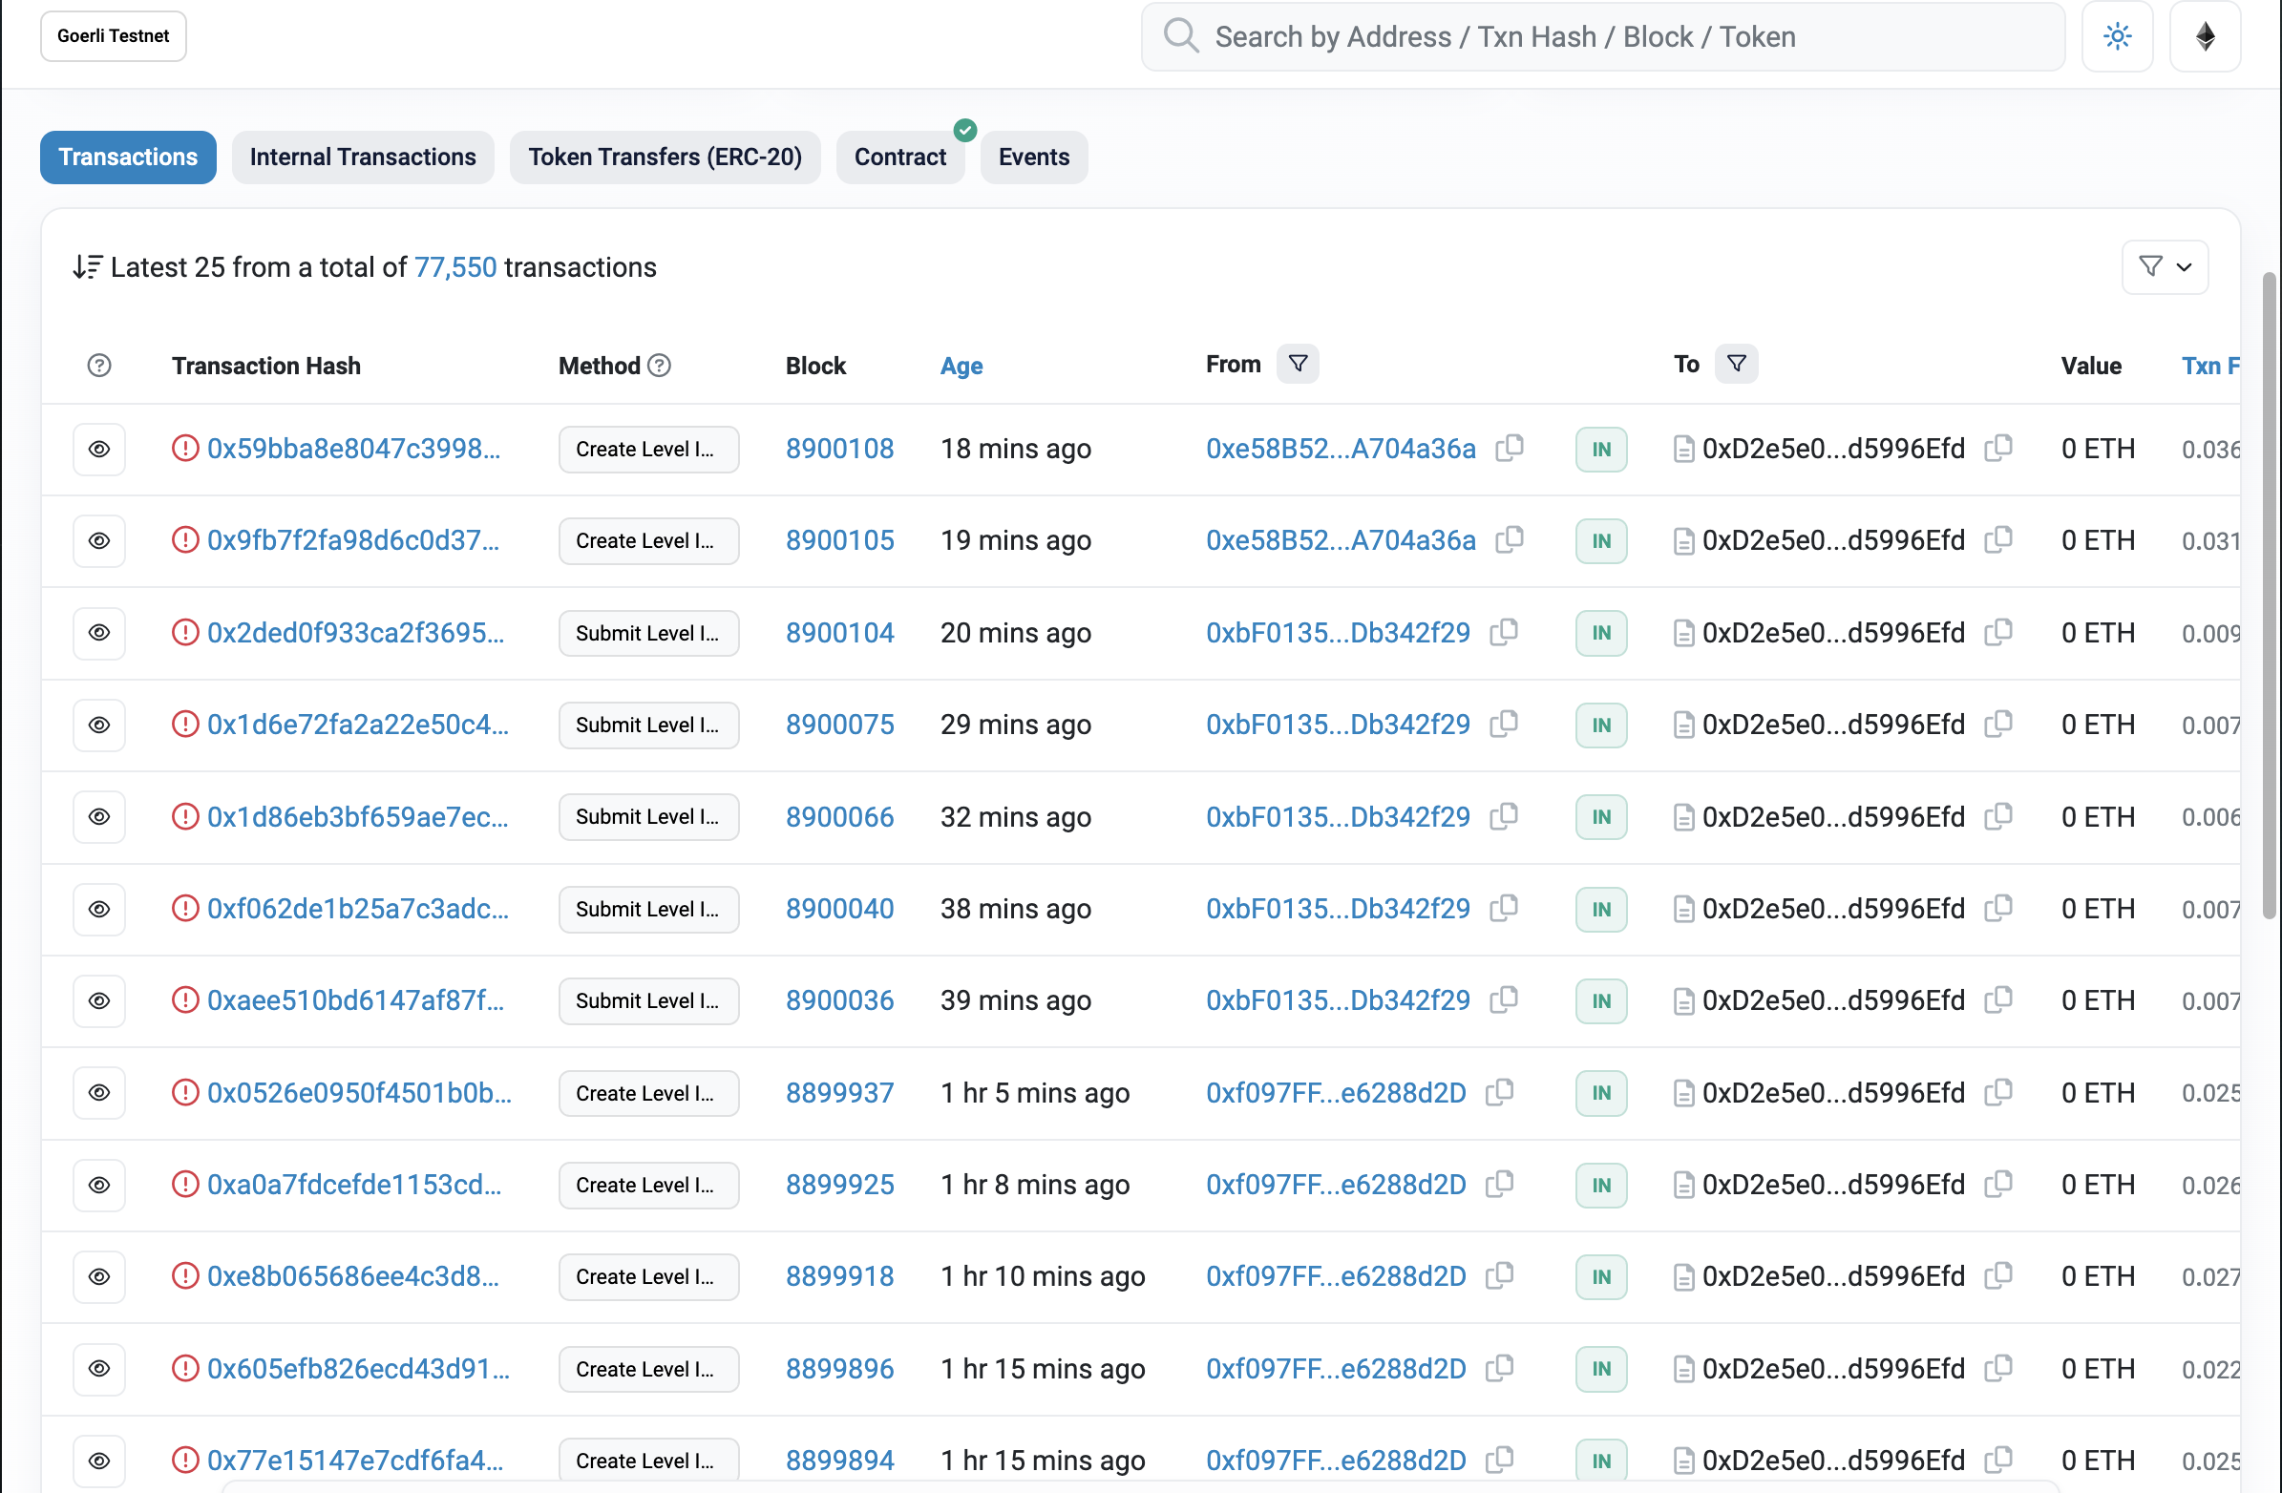Image resolution: width=2282 pixels, height=1493 pixels.
Task: Click the magnifying glass search icon
Action: (1181, 36)
